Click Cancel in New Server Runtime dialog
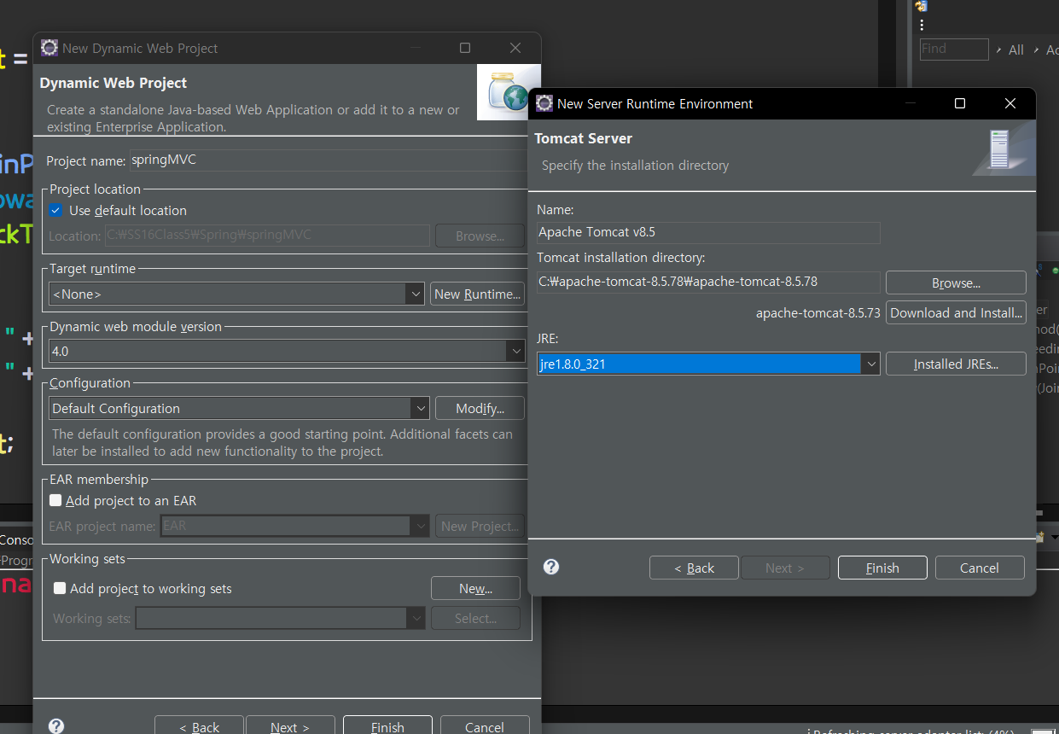 click(x=980, y=568)
